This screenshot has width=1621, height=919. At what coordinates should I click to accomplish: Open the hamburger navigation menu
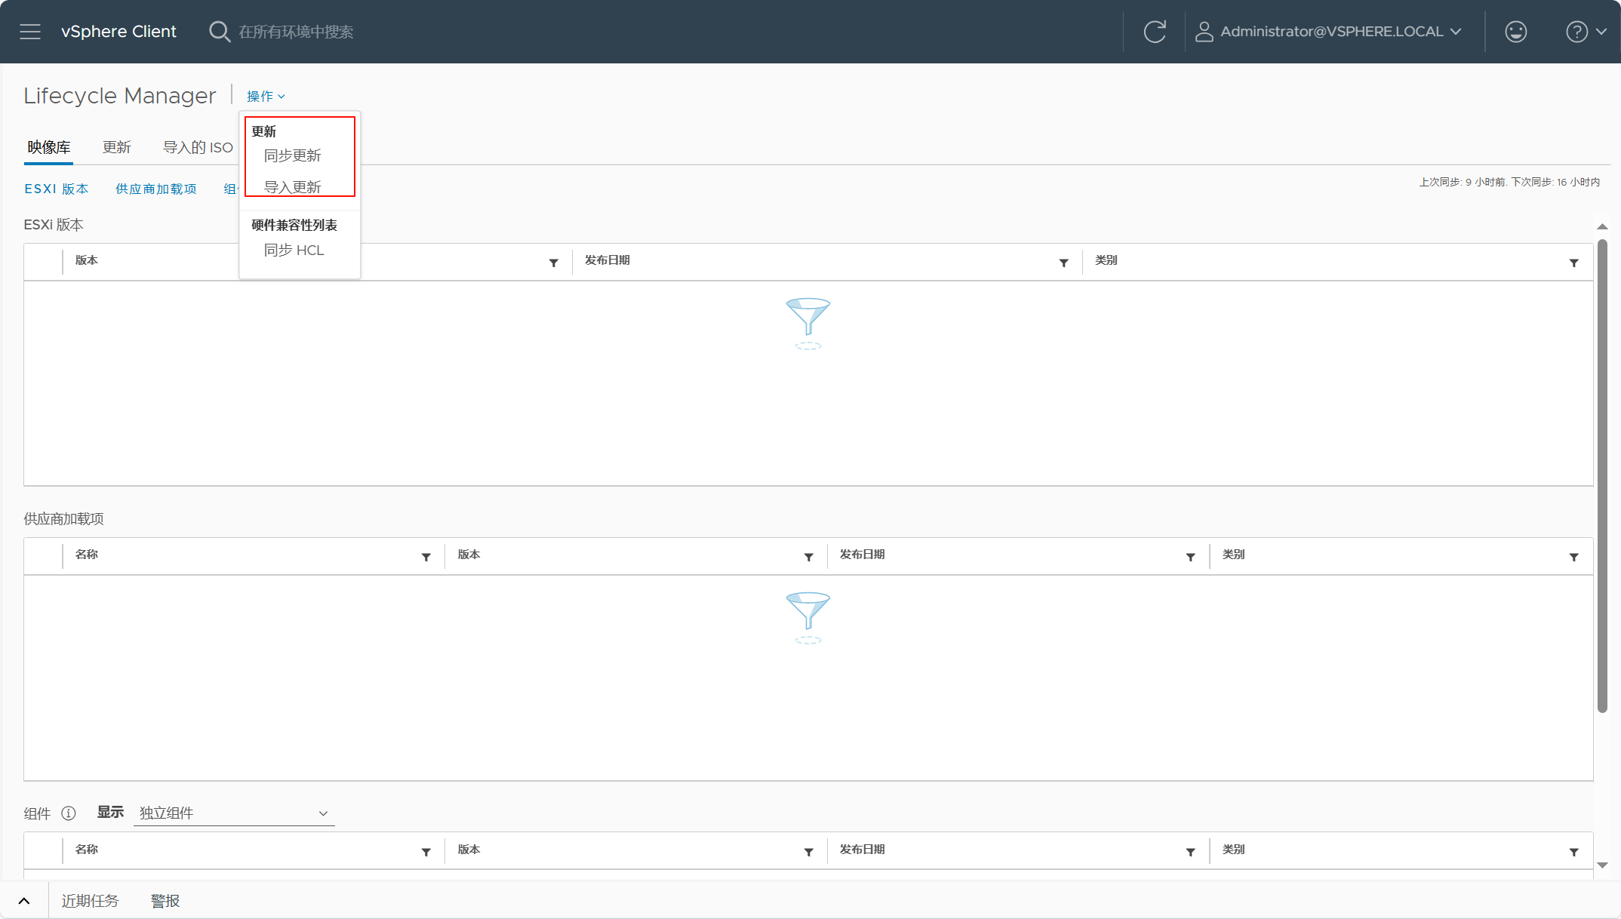(30, 32)
